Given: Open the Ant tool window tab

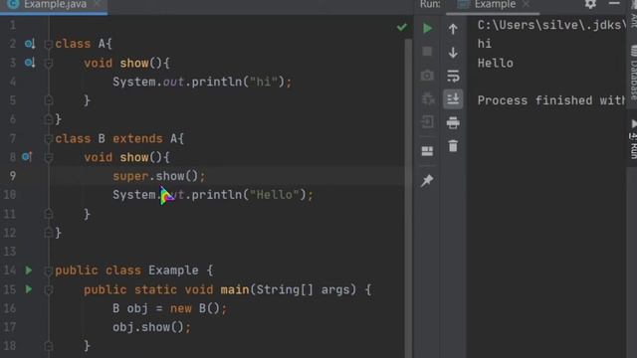Looking at the screenshot, I should pyautogui.click(x=634, y=16).
